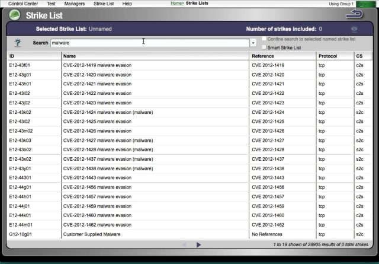Click Number of strikes included label
The image size is (379, 264).
click(x=281, y=29)
